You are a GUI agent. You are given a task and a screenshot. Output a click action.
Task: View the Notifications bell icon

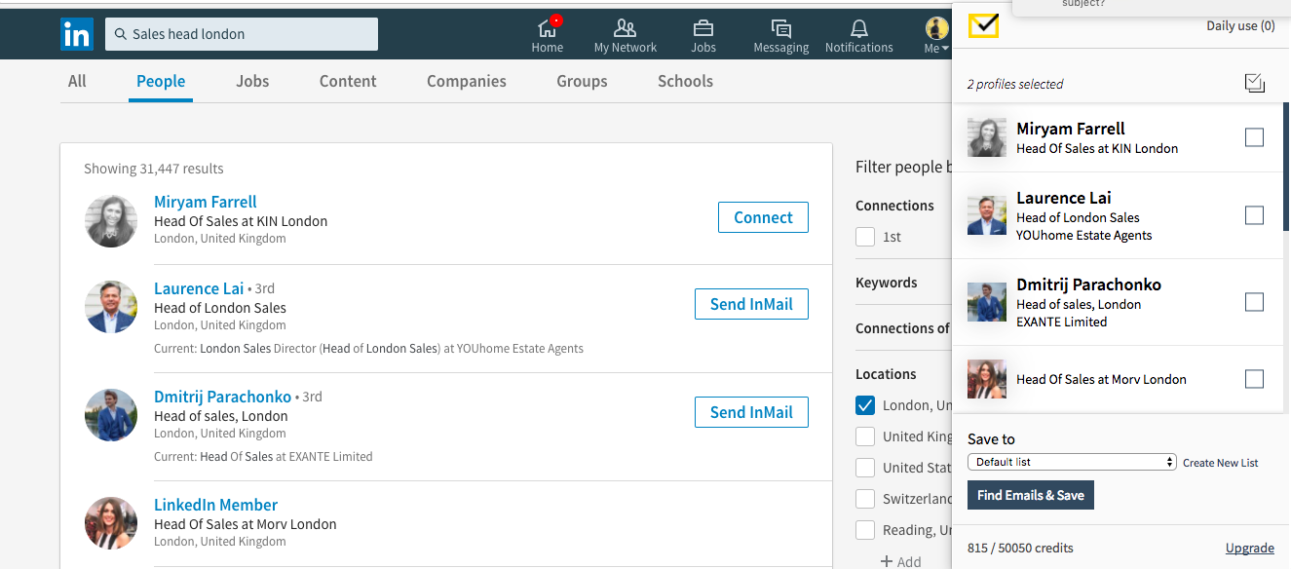click(x=857, y=28)
